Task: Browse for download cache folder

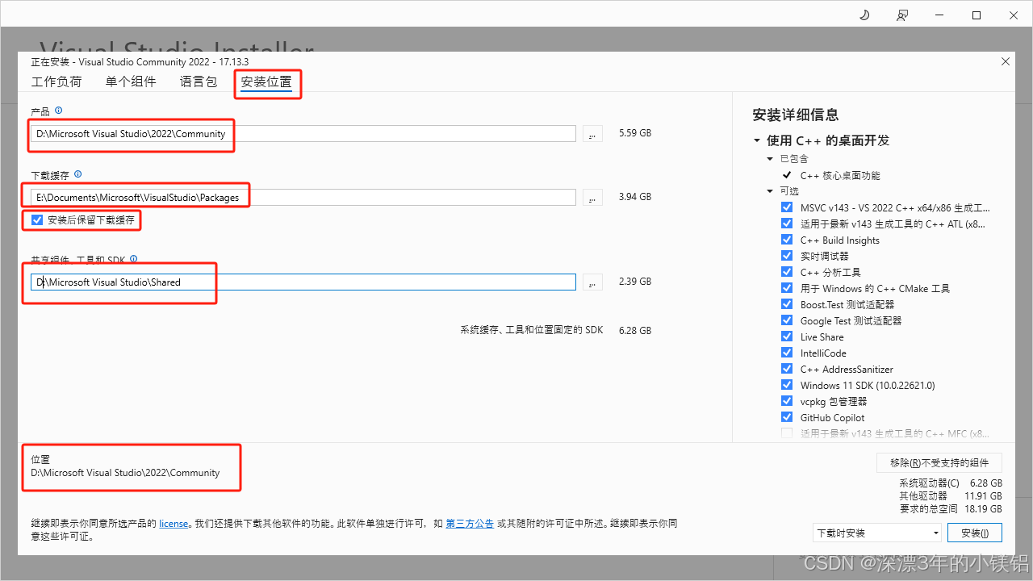Action: [x=592, y=197]
